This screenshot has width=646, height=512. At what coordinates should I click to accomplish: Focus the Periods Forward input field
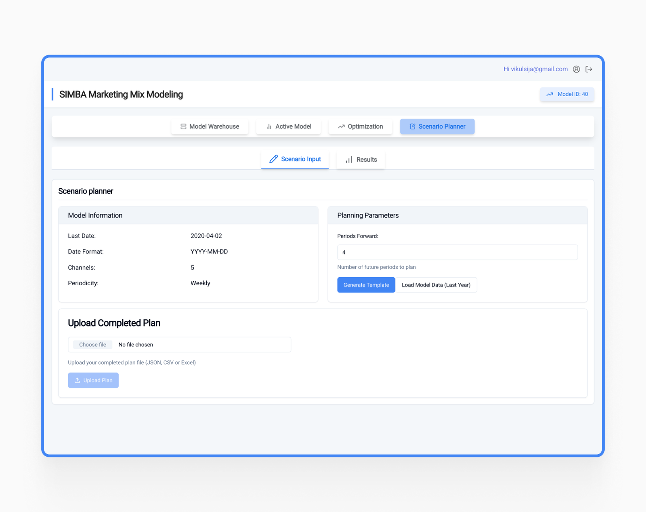pyautogui.click(x=457, y=252)
